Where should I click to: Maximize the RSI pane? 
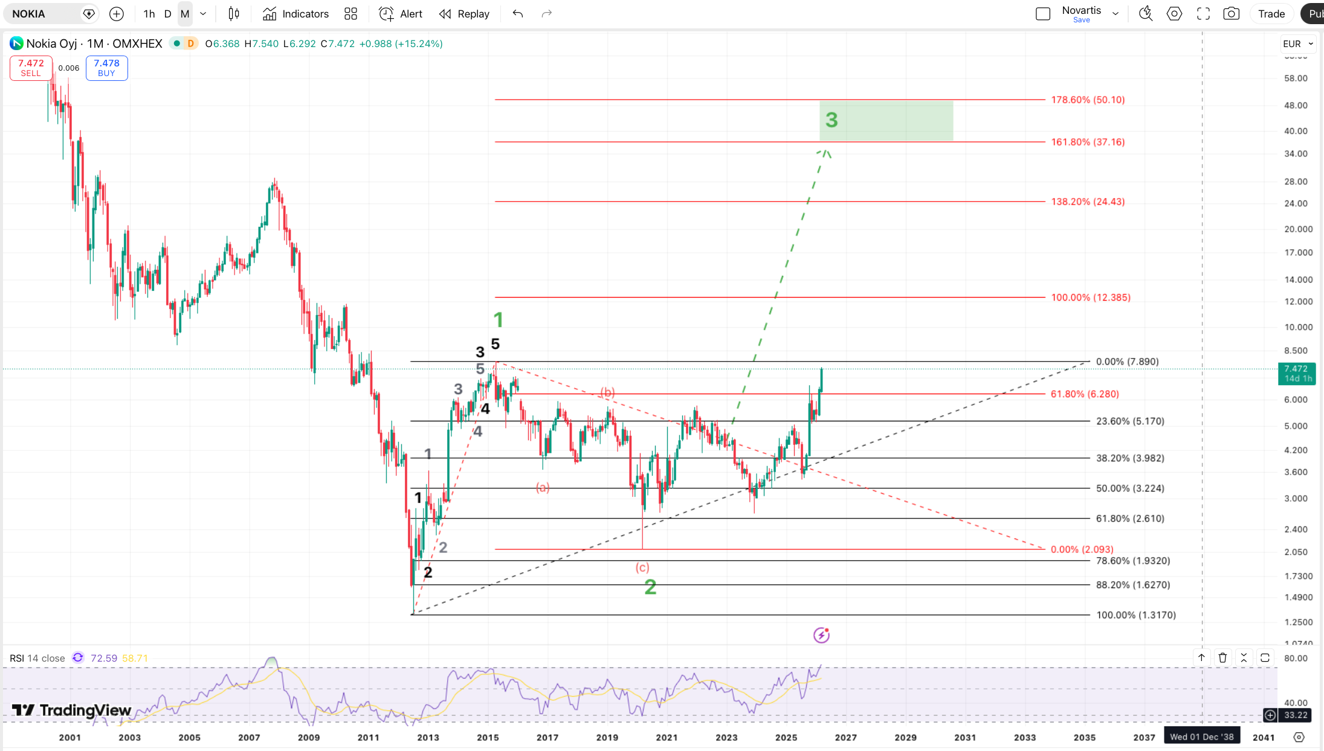[x=1265, y=658]
